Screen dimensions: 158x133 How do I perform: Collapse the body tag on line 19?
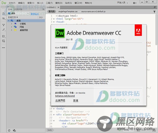(x=54, y=109)
